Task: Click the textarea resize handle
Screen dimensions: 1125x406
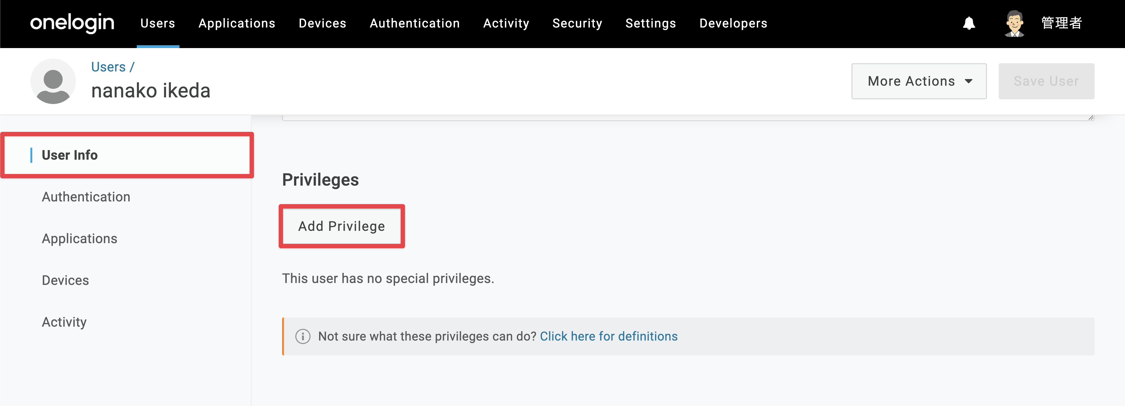Action: 1090,117
